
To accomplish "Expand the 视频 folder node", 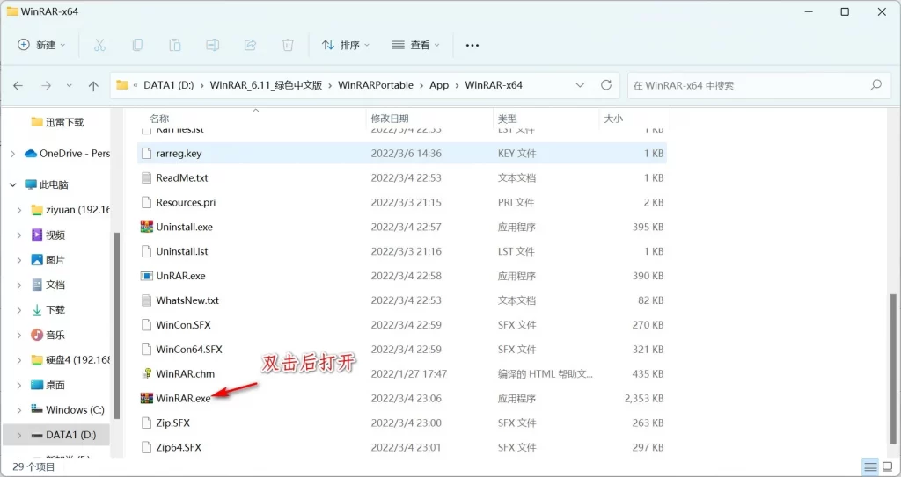I will pyautogui.click(x=19, y=235).
